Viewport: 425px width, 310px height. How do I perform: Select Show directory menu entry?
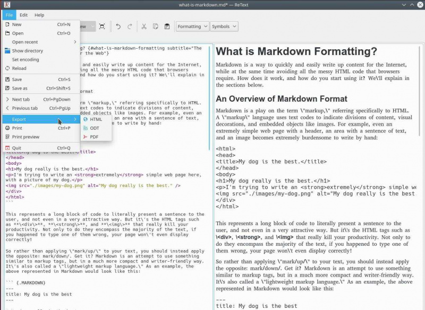pos(41,51)
